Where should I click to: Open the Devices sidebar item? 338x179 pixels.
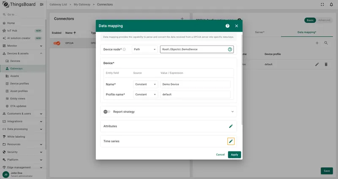(x=23, y=61)
